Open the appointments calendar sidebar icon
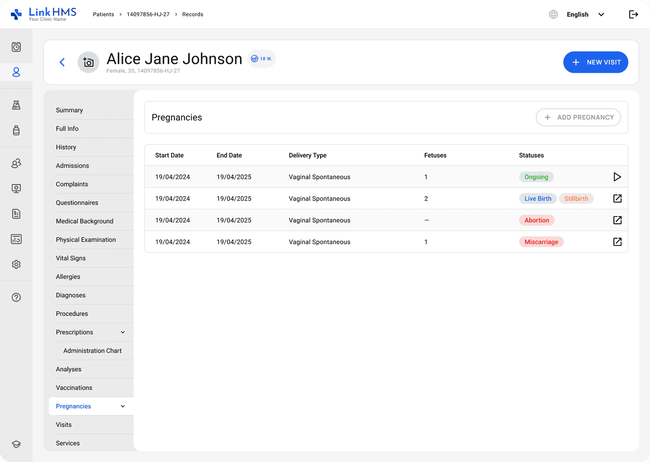The height and width of the screenshot is (462, 650). pyautogui.click(x=16, y=47)
